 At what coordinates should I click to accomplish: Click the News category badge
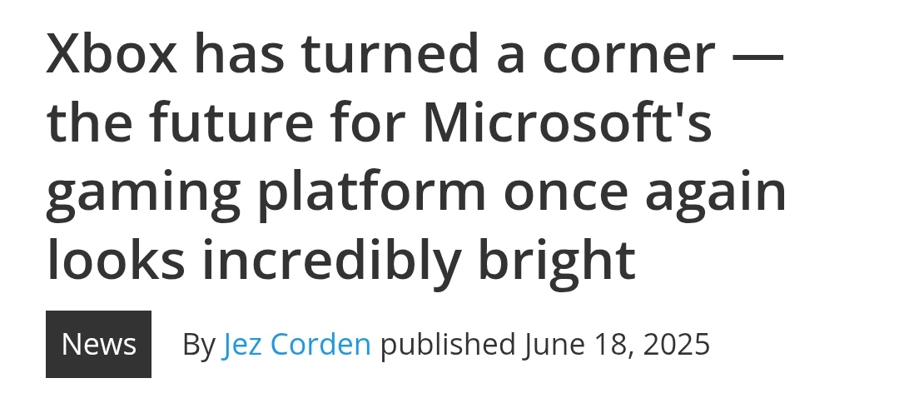tap(98, 344)
